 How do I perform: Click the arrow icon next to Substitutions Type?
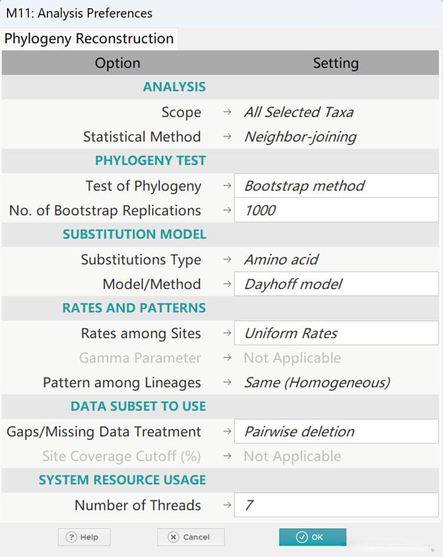click(227, 259)
